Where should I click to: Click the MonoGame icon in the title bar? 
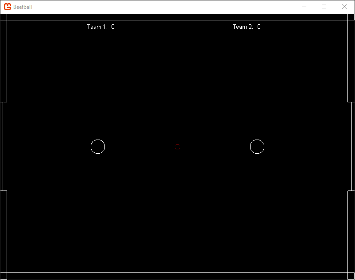pos(8,7)
